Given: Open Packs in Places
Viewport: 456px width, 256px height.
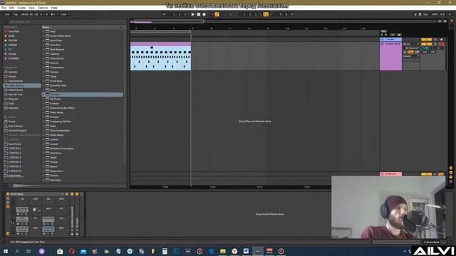Looking at the screenshot, I should [12, 122].
